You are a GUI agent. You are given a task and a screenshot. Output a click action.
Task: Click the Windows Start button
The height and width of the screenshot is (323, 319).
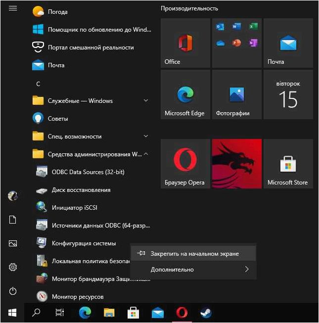[12, 313]
